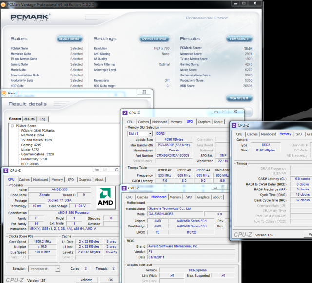Click the Memory Size value '8192 MBytes'
The image size is (312, 283).
(266, 151)
